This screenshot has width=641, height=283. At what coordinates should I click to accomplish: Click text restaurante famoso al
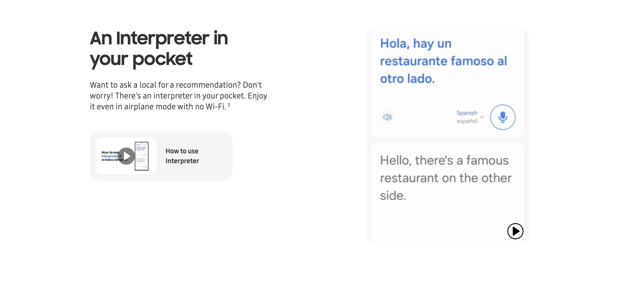tap(443, 61)
